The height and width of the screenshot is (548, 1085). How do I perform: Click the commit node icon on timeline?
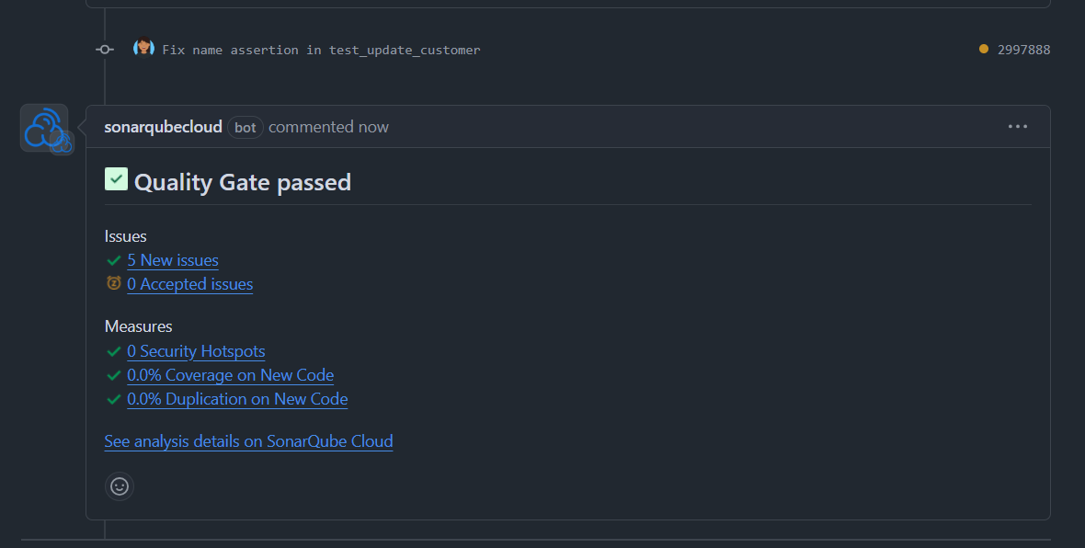[x=105, y=49]
